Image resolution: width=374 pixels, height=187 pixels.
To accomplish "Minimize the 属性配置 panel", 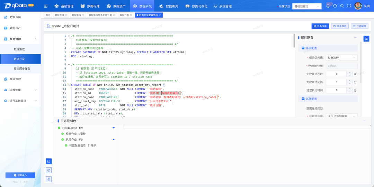I will 355,38.
